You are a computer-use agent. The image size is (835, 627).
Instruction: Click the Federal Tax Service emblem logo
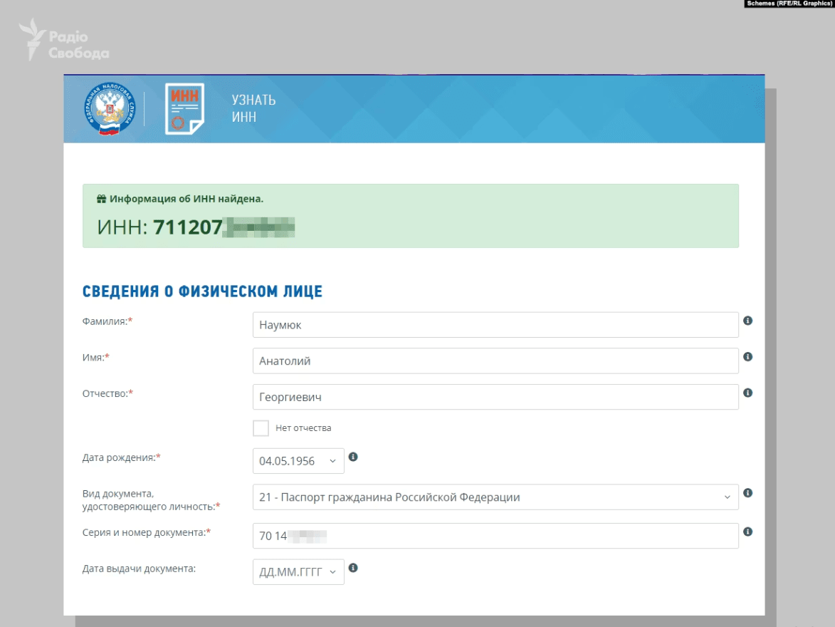coord(109,109)
